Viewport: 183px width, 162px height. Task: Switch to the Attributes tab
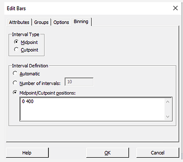pyautogui.click(x=19, y=22)
